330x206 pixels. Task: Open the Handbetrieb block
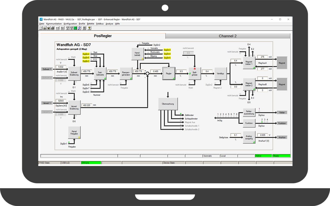click(138, 54)
